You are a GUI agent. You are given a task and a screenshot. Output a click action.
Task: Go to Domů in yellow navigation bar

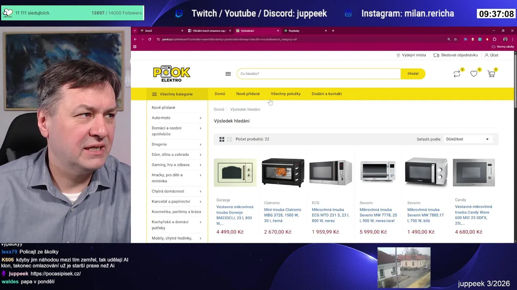220,94
